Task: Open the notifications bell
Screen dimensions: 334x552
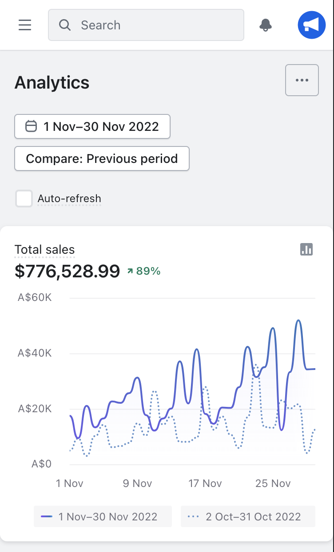Action: click(266, 25)
